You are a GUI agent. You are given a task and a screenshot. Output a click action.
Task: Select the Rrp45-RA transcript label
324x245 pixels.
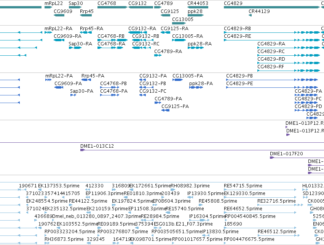point(91,29)
